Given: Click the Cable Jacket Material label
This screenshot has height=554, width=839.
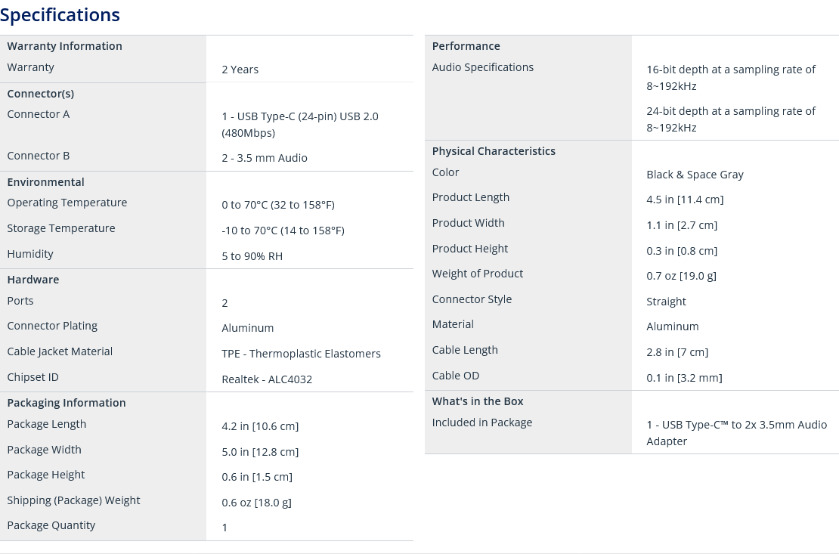Looking at the screenshot, I should (60, 351).
